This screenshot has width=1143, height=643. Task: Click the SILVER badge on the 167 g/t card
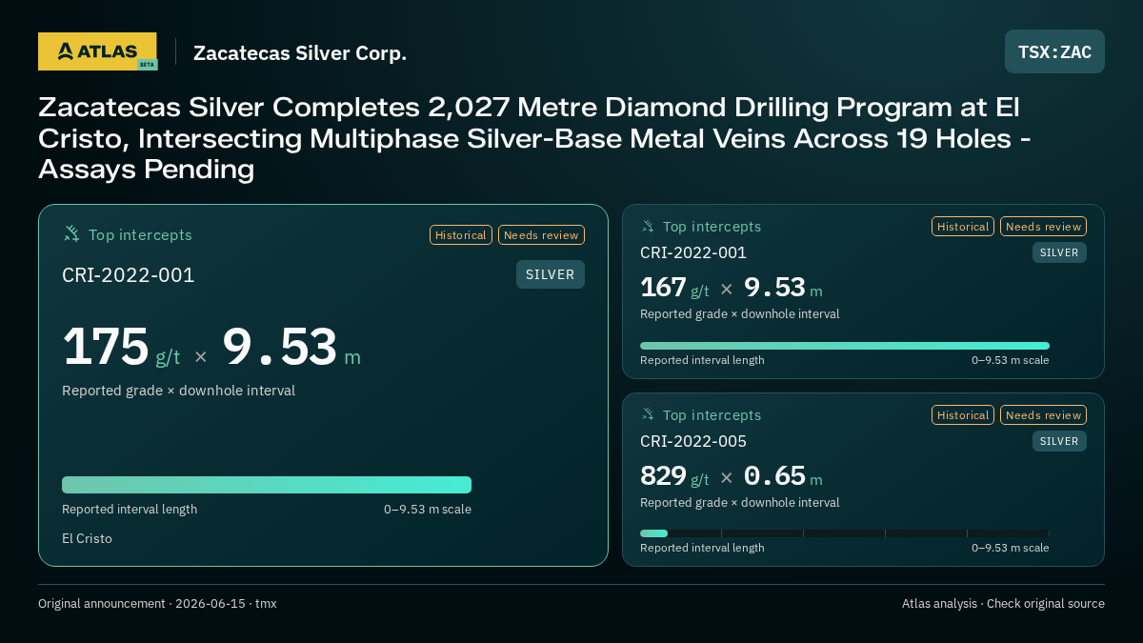coord(1059,252)
